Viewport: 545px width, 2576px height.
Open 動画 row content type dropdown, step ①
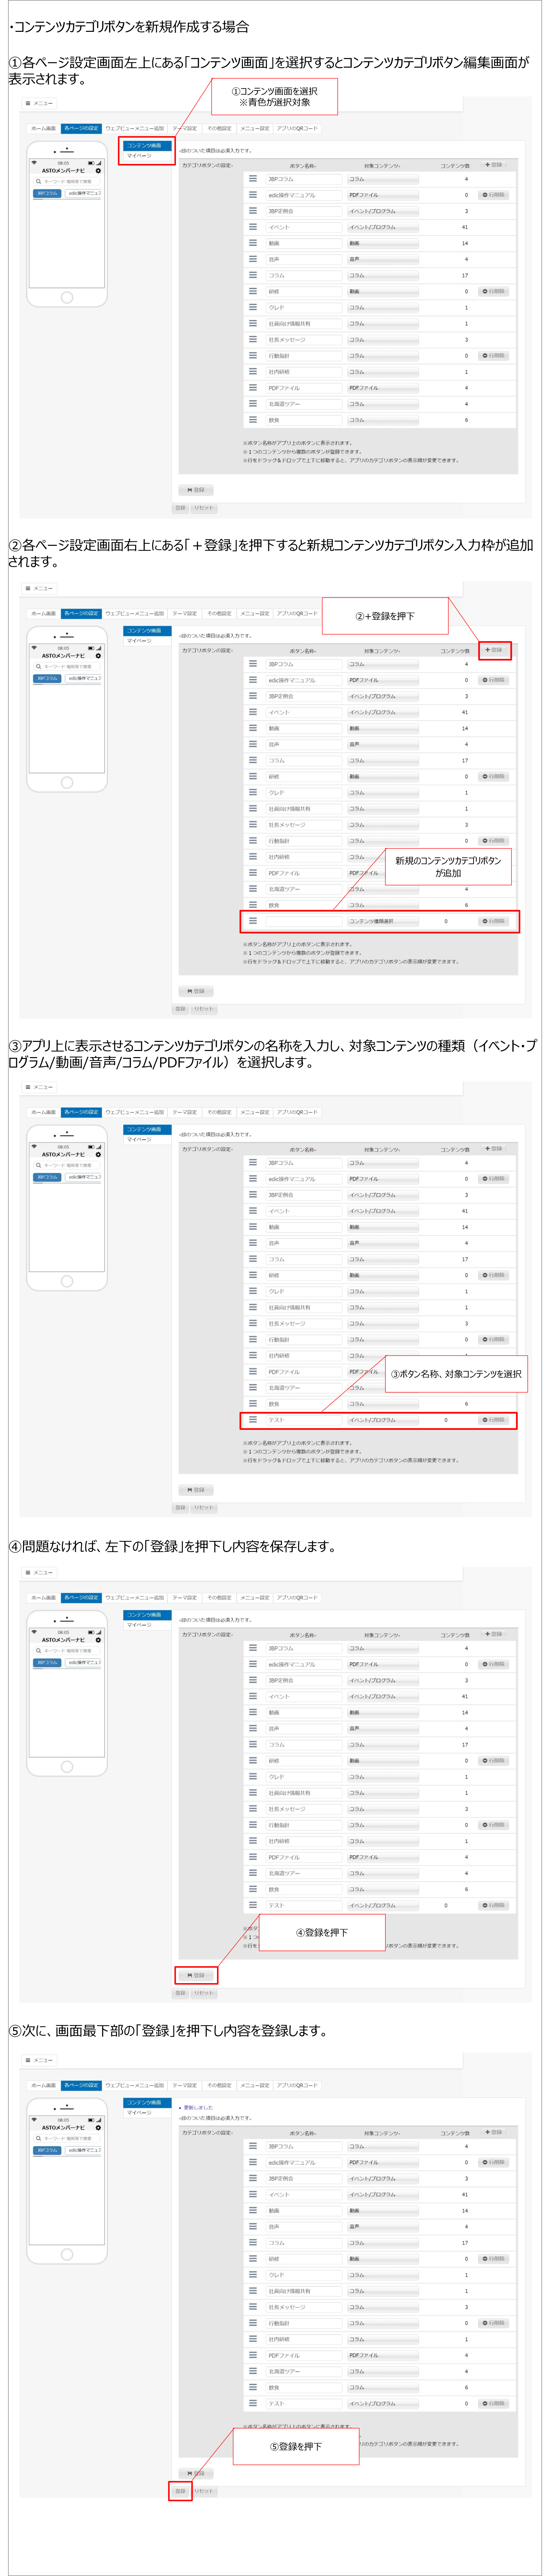click(x=383, y=243)
